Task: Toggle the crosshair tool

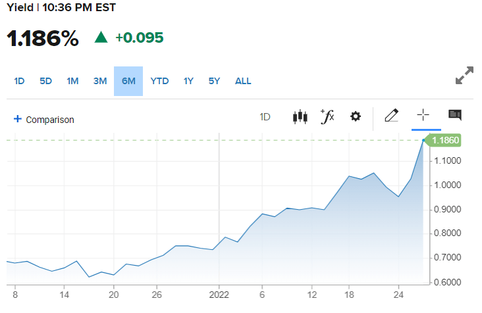Action: pos(423,116)
